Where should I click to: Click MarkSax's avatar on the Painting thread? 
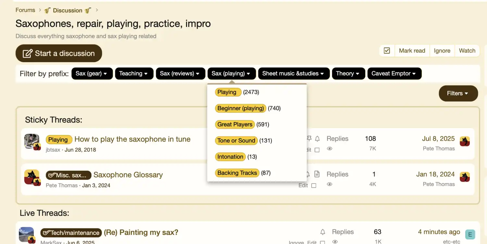click(x=26, y=234)
